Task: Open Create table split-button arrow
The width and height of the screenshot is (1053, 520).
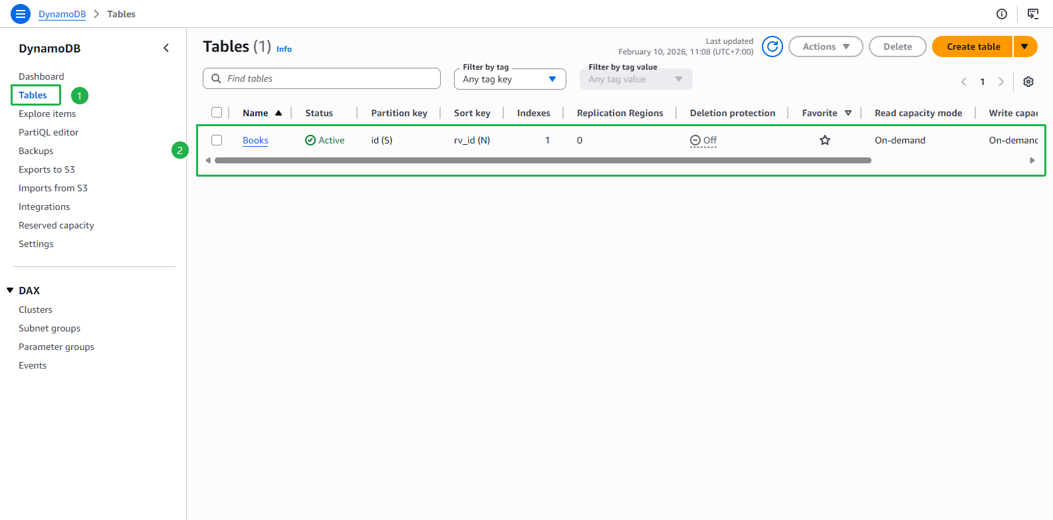Action: click(x=1025, y=46)
